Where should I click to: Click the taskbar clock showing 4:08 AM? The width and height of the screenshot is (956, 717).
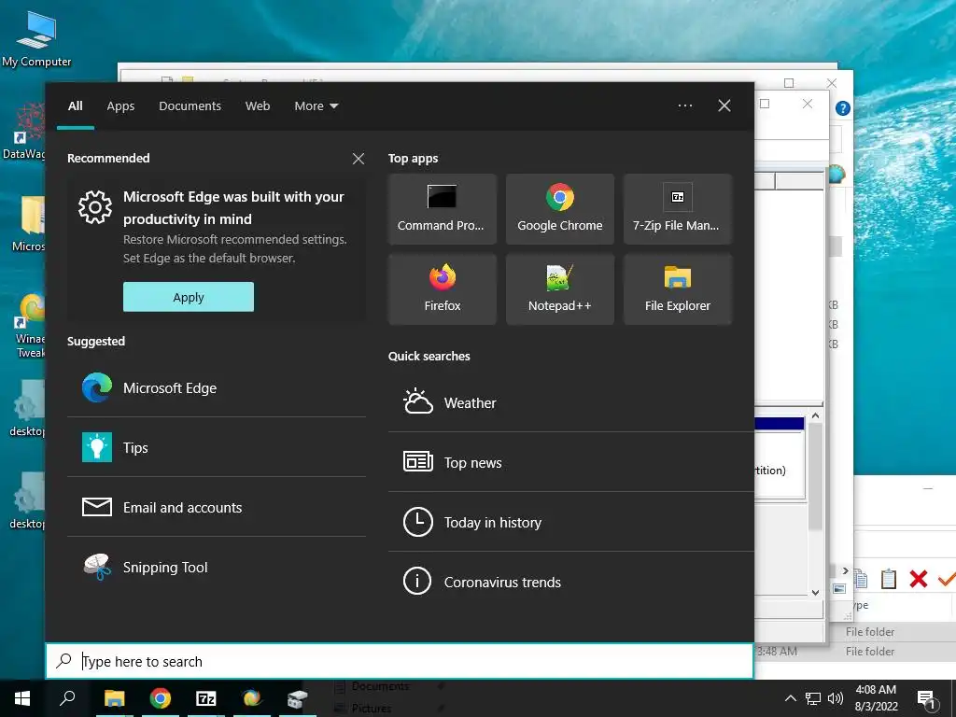876,698
